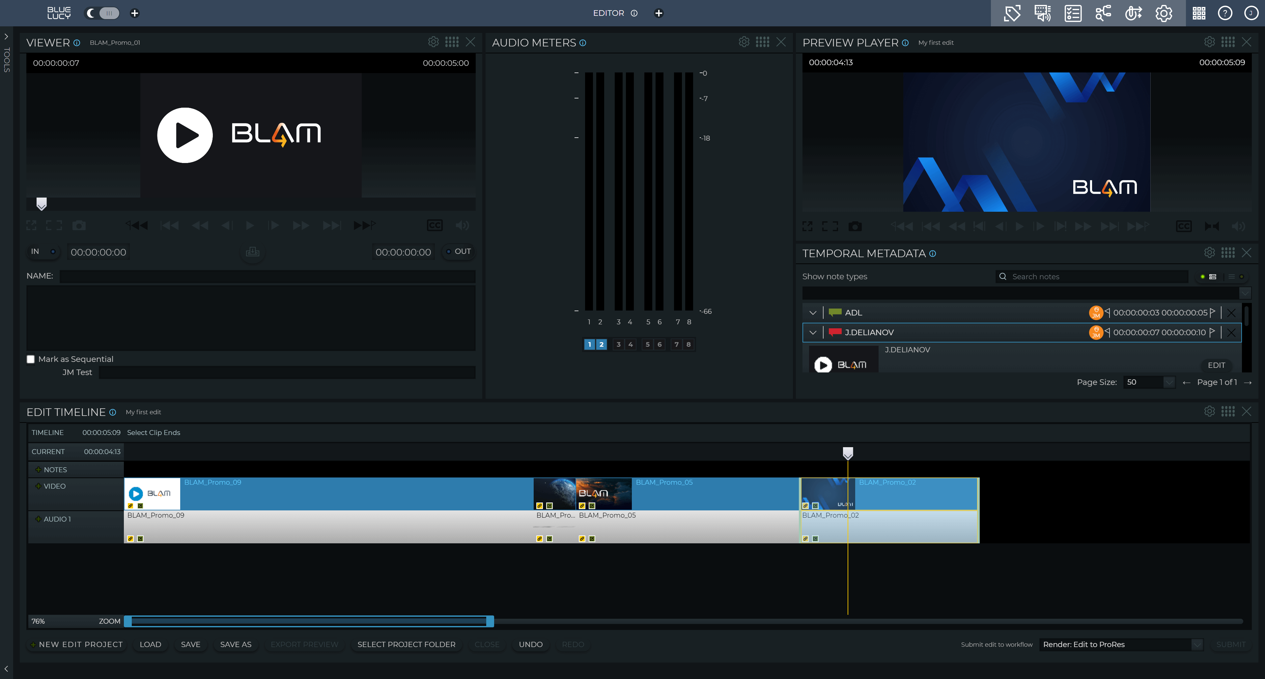The width and height of the screenshot is (1265, 679).
Task: Click in Search notes field
Action: coord(1092,276)
